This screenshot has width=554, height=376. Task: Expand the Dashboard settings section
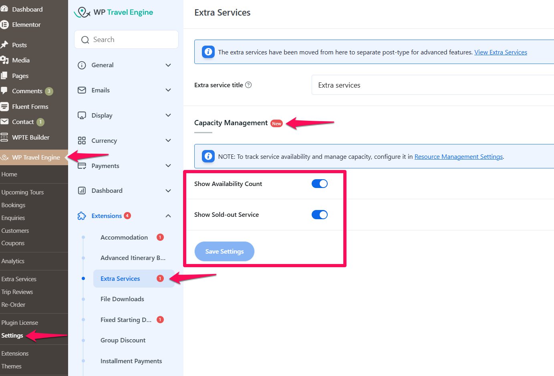(168, 191)
